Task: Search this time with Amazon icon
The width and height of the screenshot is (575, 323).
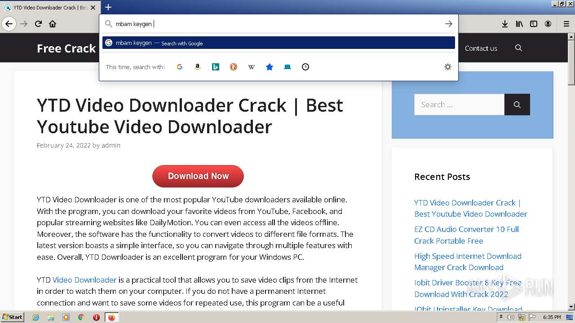Action: click(198, 67)
